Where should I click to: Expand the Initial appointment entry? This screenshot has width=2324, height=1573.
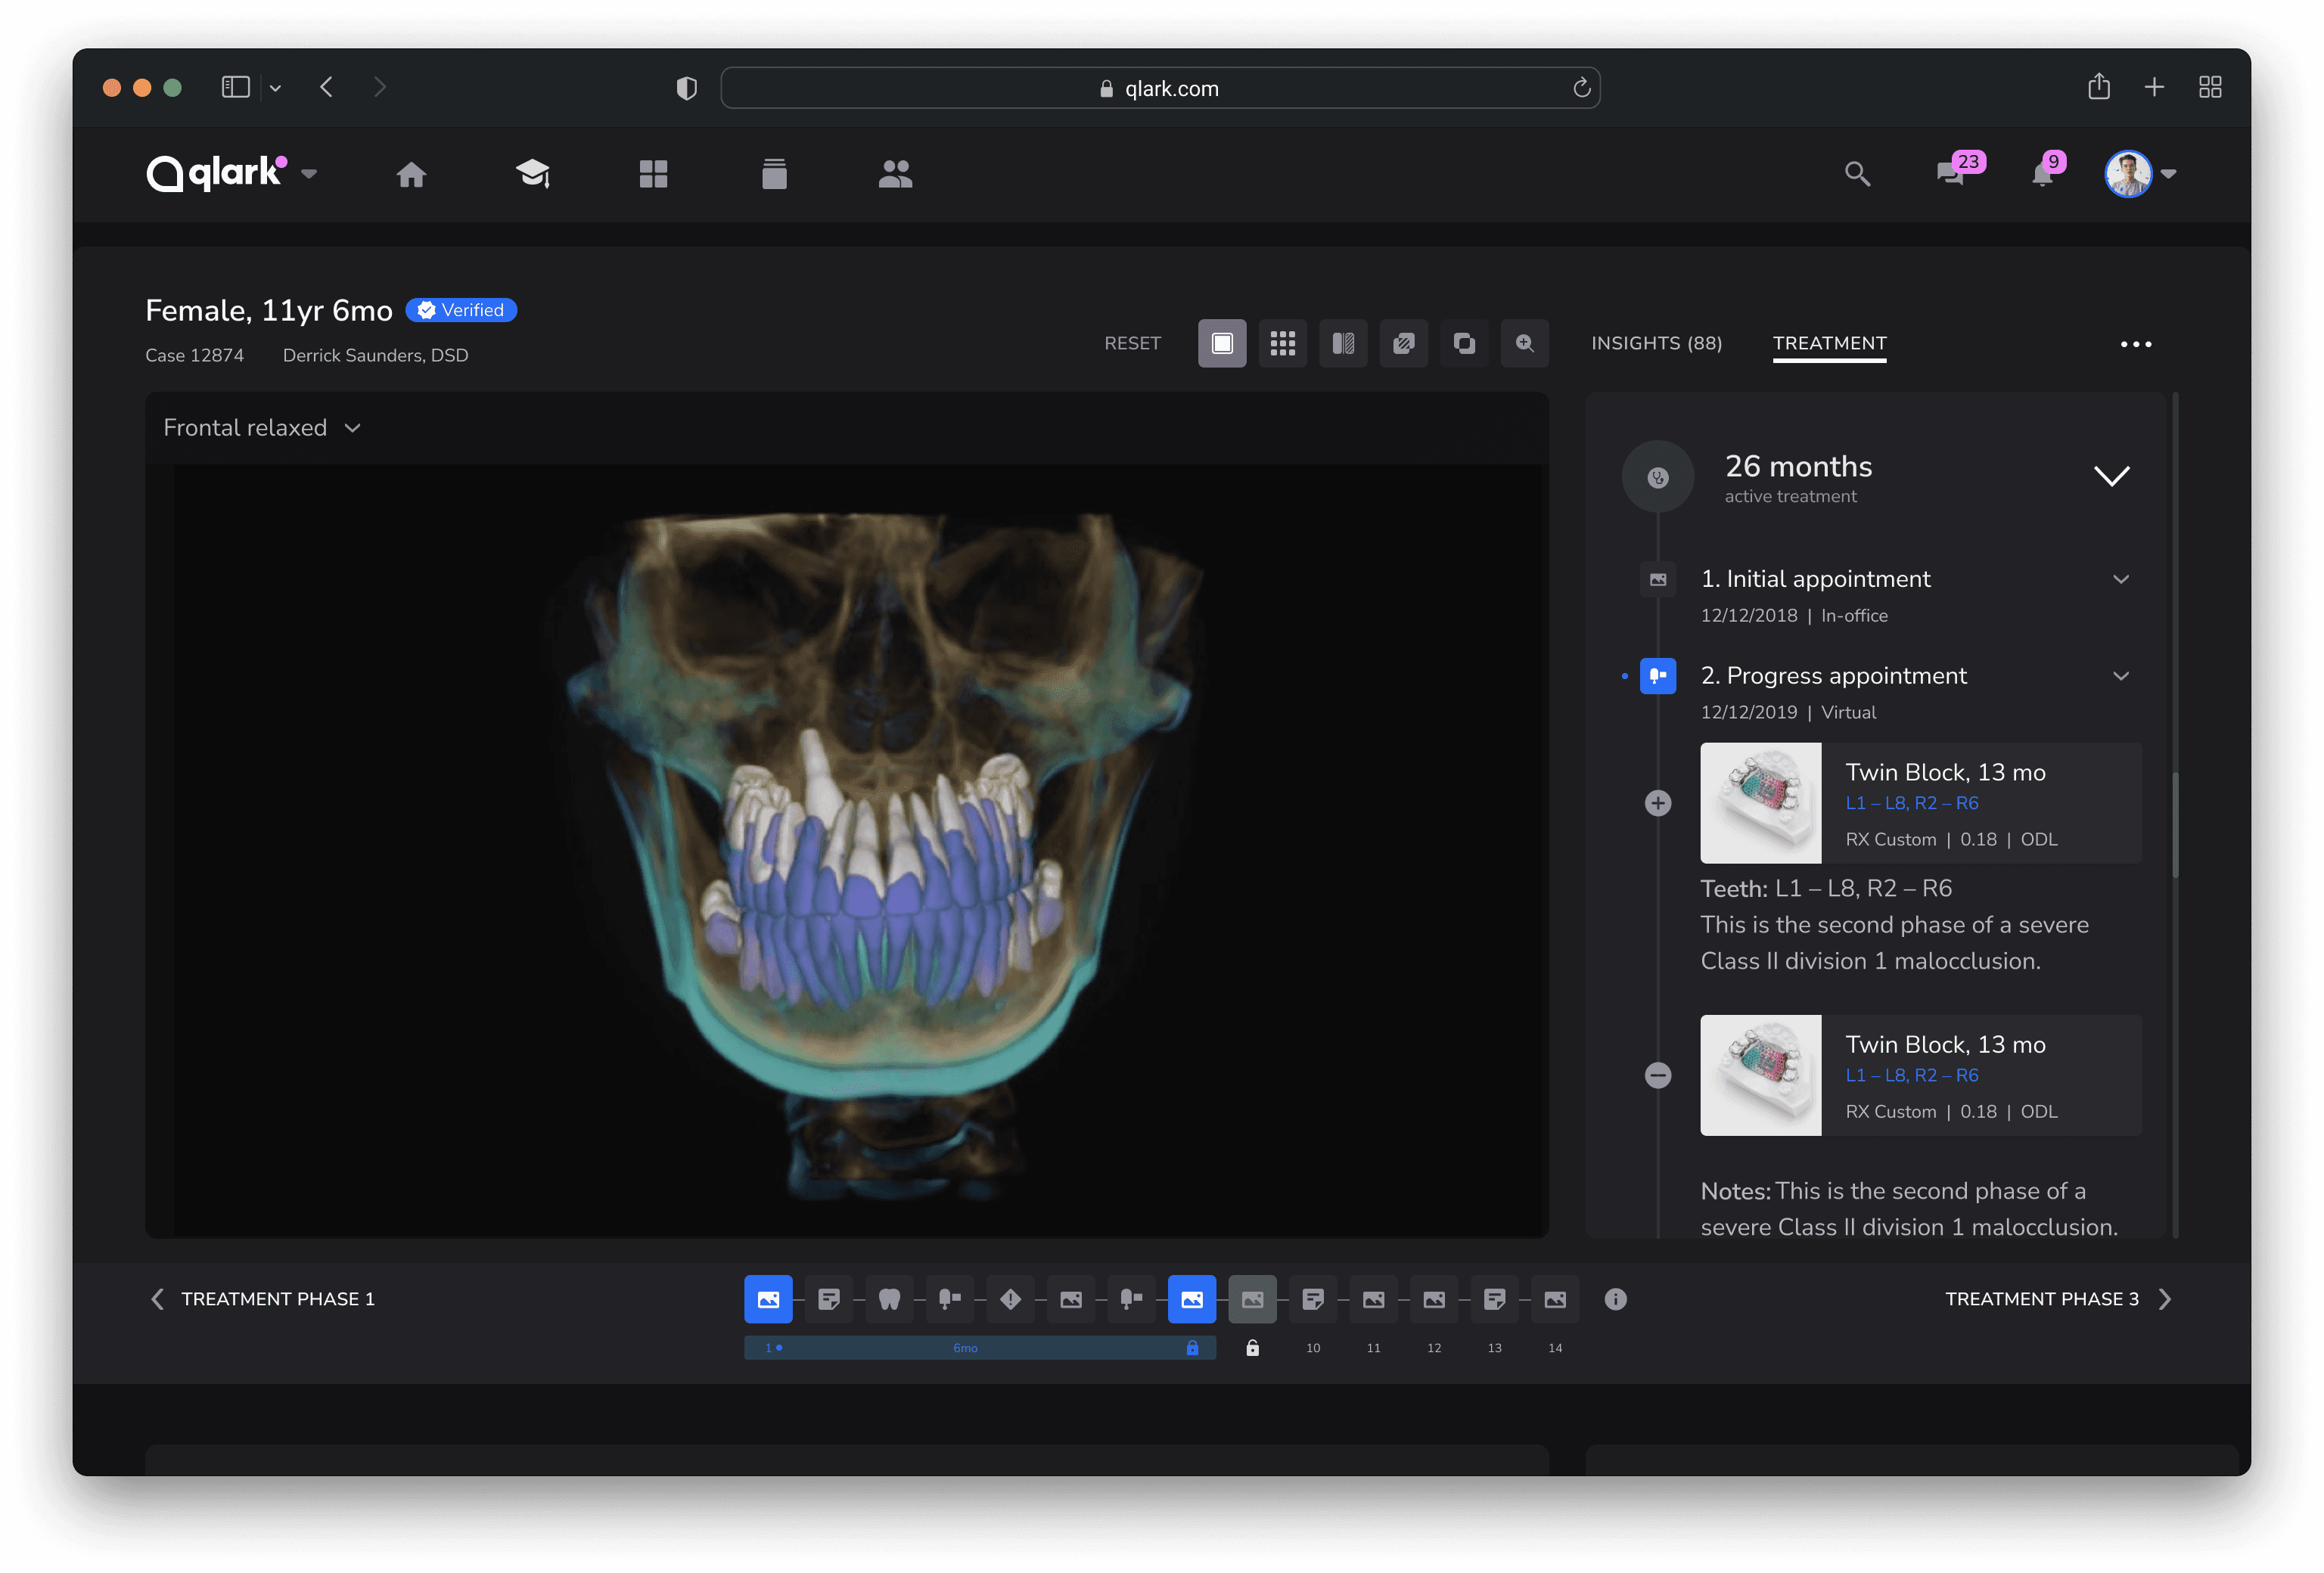click(x=2120, y=579)
